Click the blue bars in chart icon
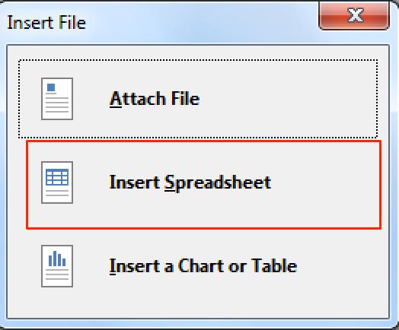The image size is (399, 330). [x=57, y=259]
